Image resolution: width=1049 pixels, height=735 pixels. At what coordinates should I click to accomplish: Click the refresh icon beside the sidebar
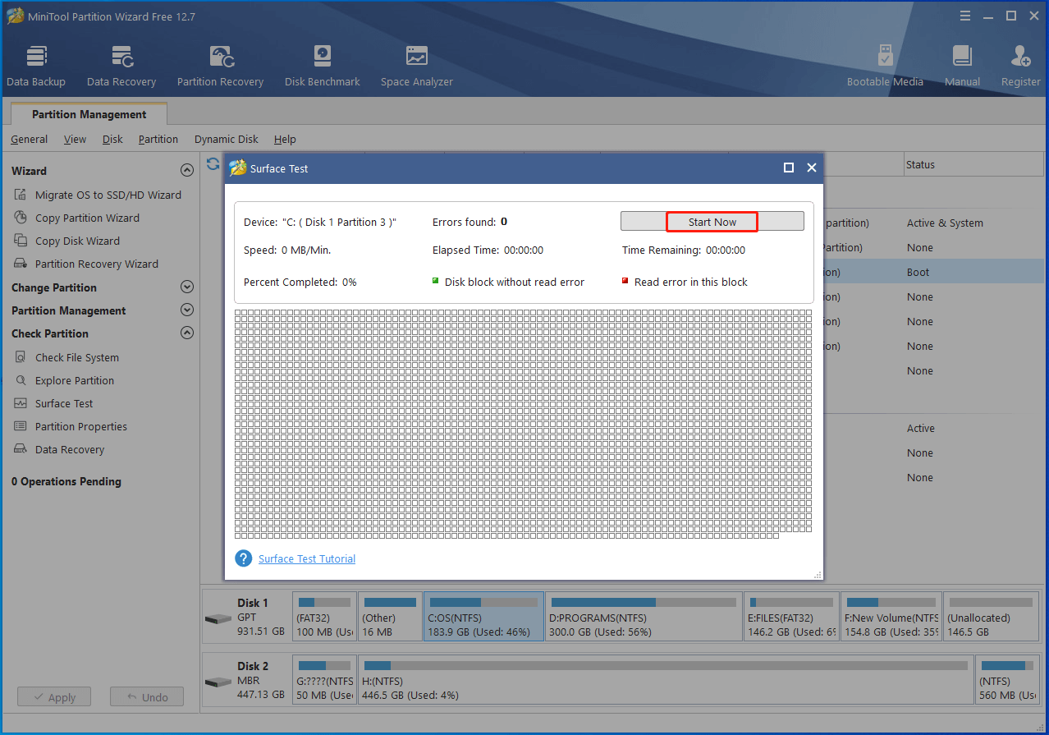(x=213, y=164)
